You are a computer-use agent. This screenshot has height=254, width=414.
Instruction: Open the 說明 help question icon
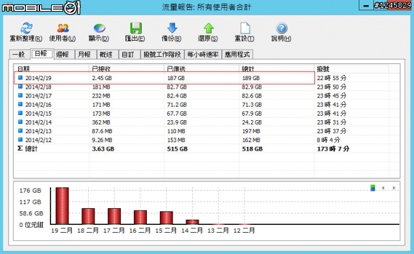(281, 28)
